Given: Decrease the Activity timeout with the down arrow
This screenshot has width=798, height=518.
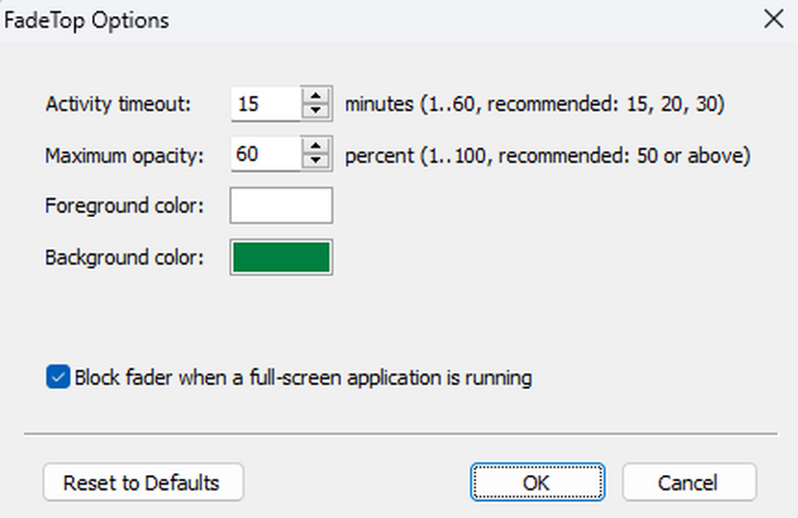Looking at the screenshot, I should coord(316,112).
